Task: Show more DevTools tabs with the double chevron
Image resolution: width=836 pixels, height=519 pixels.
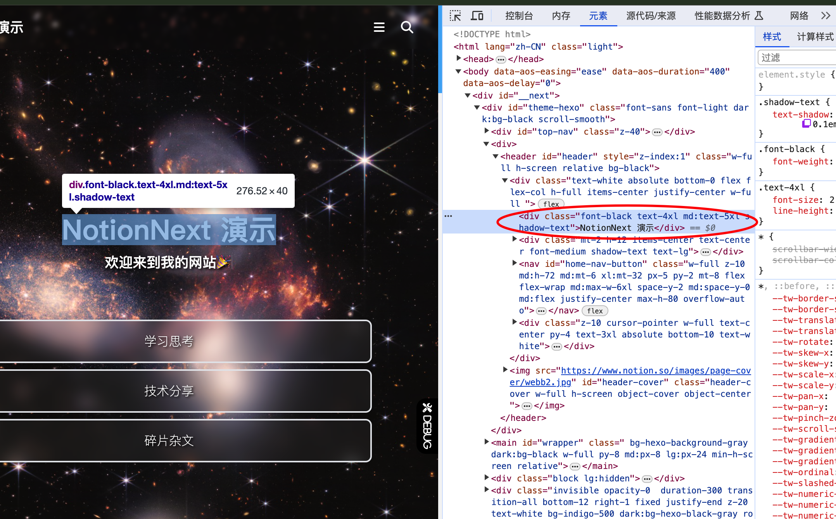Action: pyautogui.click(x=826, y=16)
